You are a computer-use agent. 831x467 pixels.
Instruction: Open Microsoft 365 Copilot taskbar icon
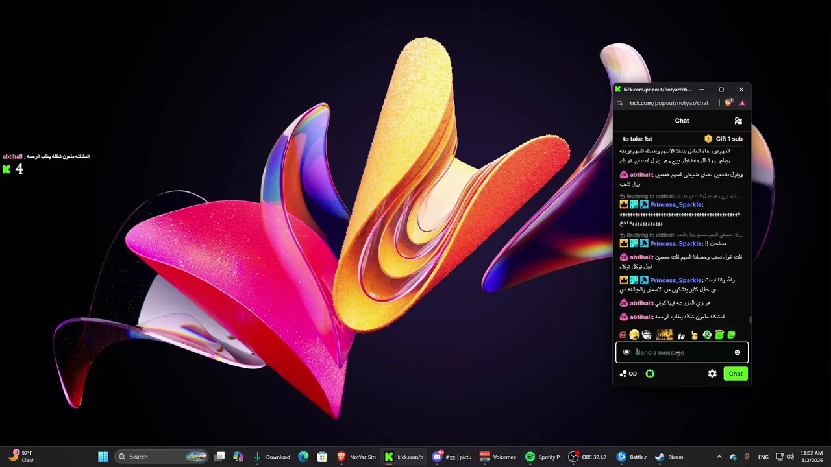click(238, 457)
